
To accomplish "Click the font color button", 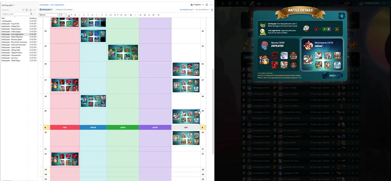I will (x=69, y=15).
